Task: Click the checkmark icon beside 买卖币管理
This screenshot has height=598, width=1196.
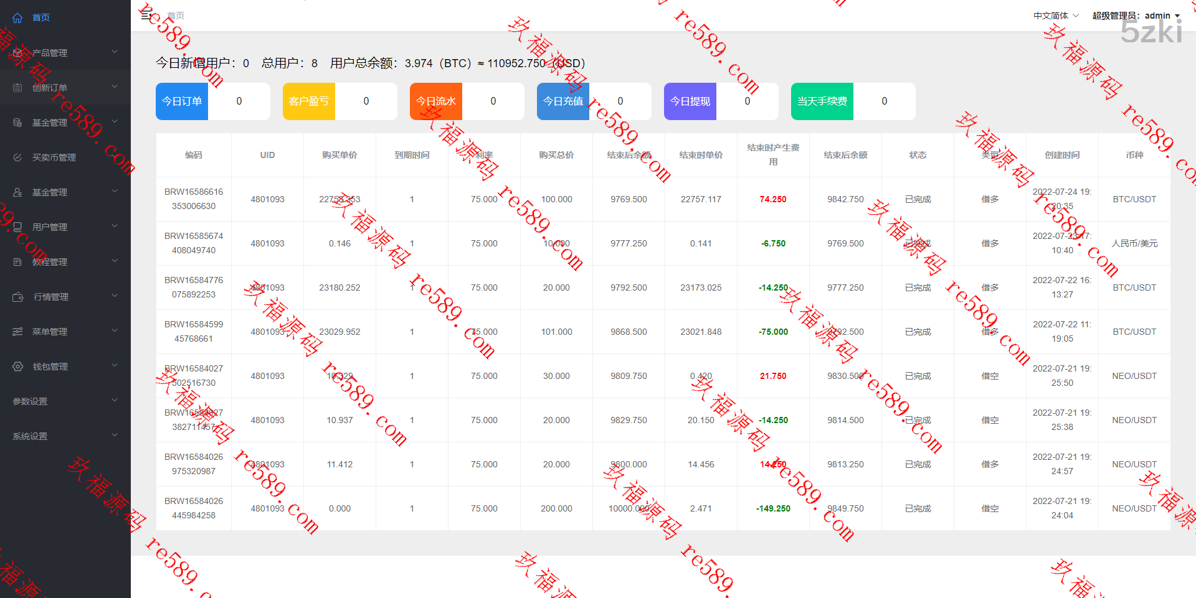Action: click(x=17, y=157)
